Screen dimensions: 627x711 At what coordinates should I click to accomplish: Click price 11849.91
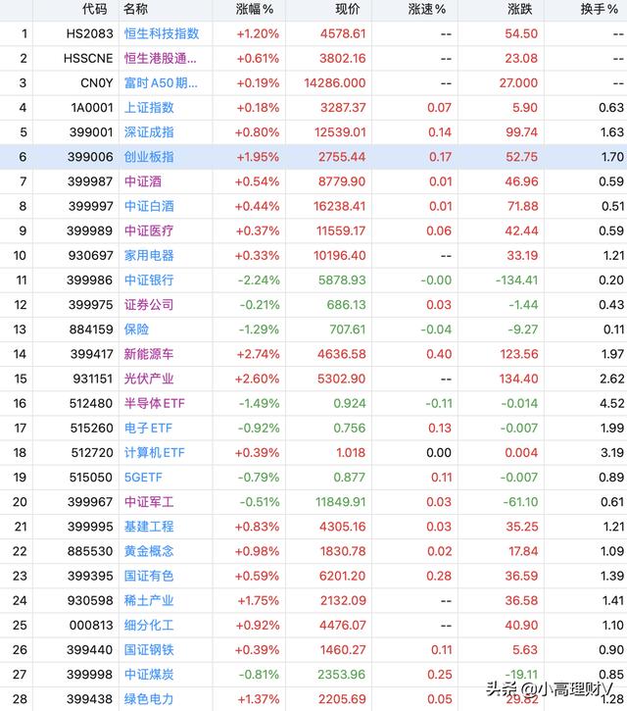tap(341, 501)
